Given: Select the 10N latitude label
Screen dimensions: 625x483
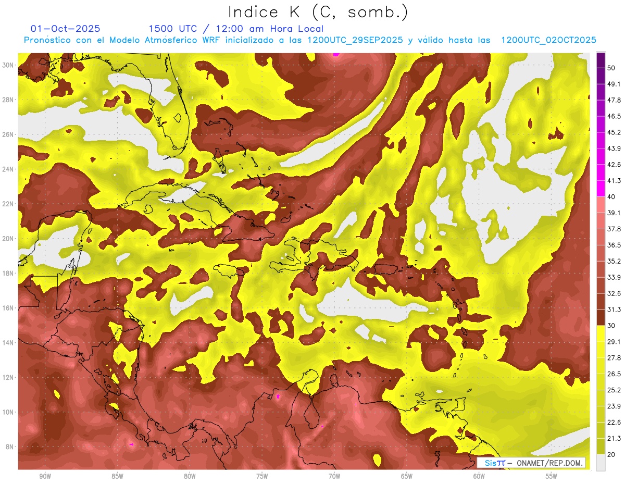Looking at the screenshot, I should coord(8,412).
